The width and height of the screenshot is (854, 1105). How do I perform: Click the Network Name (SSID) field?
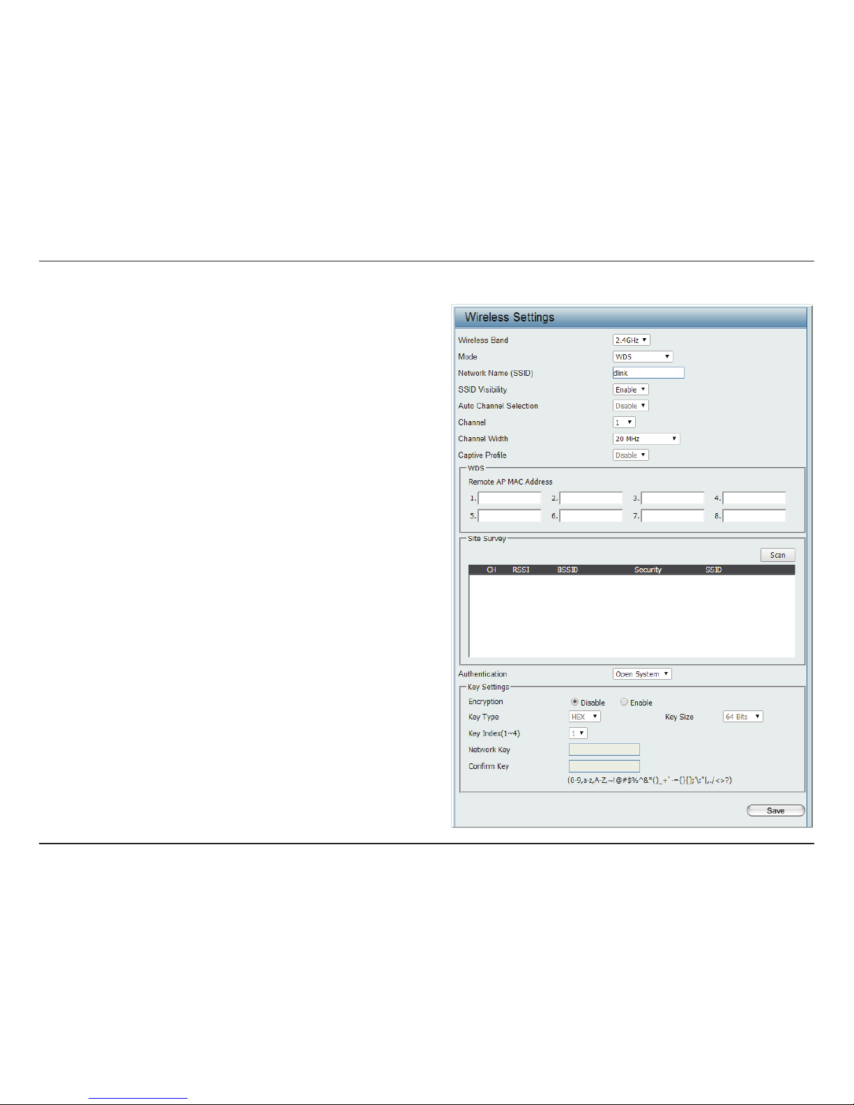648,373
